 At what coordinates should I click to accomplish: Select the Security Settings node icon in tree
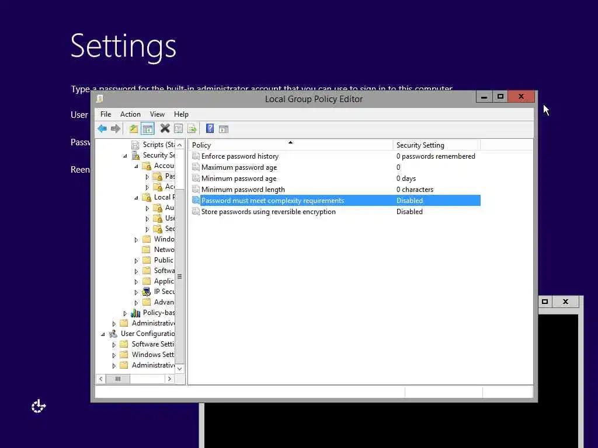tap(135, 155)
